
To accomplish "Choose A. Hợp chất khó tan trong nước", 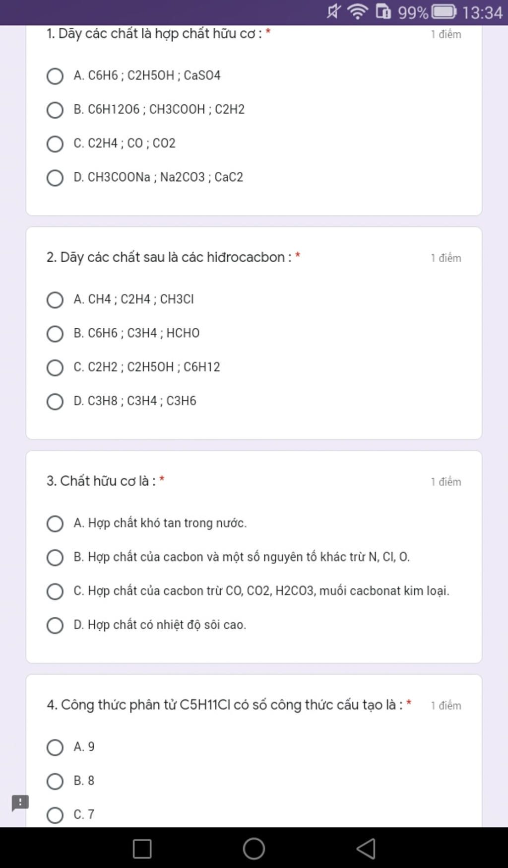I will coord(146,523).
